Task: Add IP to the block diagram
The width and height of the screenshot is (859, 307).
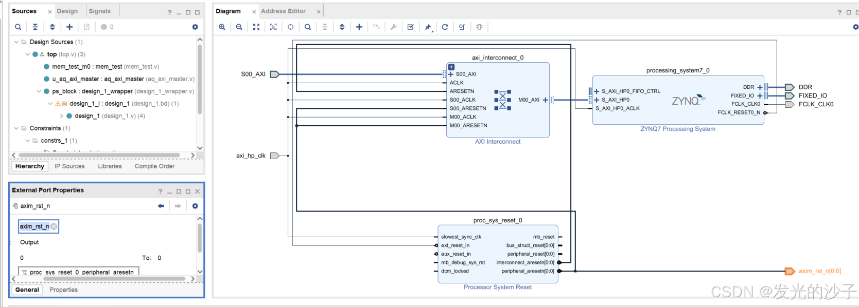Action: point(359,27)
